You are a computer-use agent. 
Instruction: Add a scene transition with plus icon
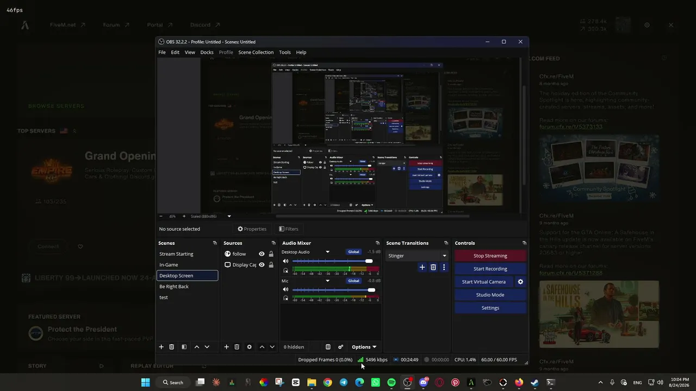pos(422,267)
